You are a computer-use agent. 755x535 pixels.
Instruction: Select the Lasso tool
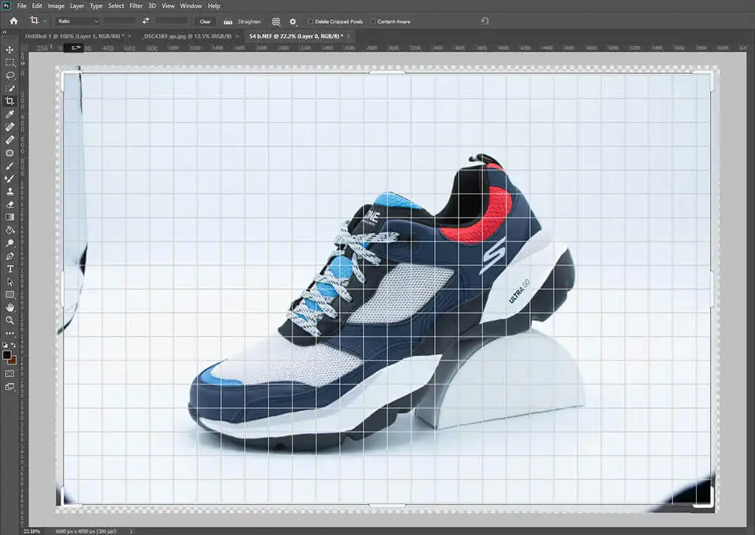click(10, 75)
